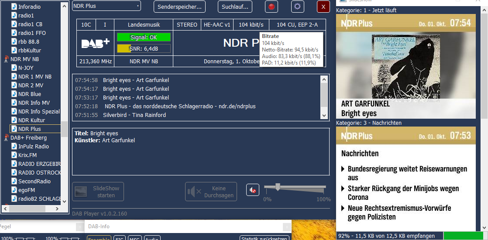Click the DAB+ logo
This screenshot has height=240, width=488.
pos(96,43)
